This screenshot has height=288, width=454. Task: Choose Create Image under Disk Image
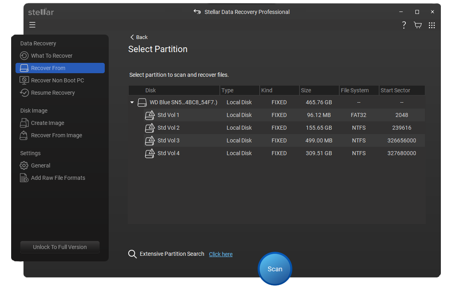click(60, 123)
